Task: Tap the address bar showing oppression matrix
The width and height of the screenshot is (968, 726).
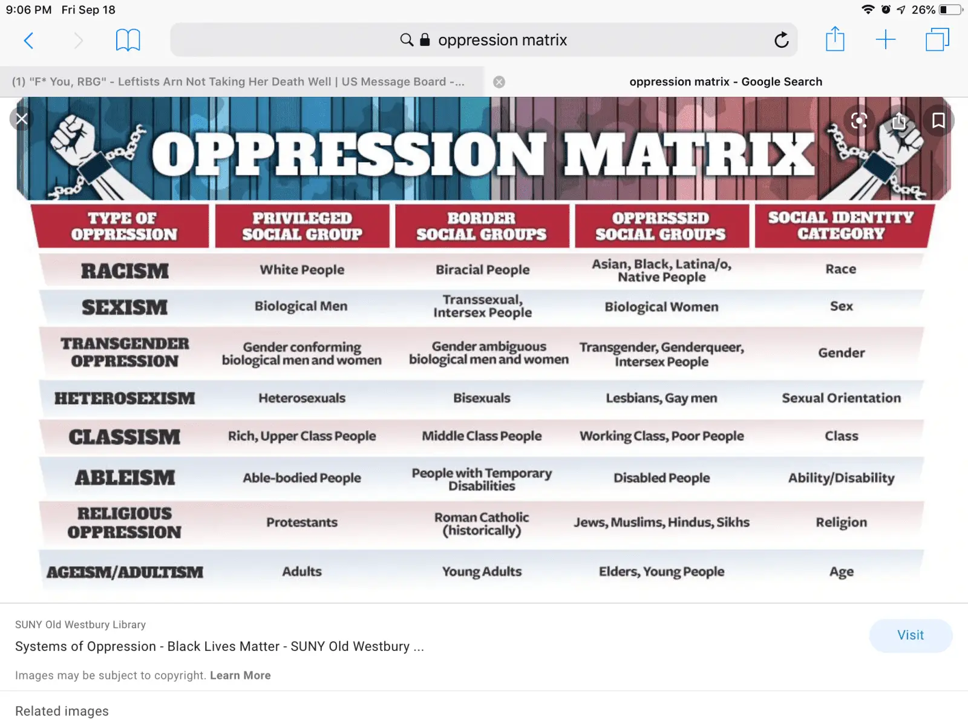Action: click(x=483, y=40)
